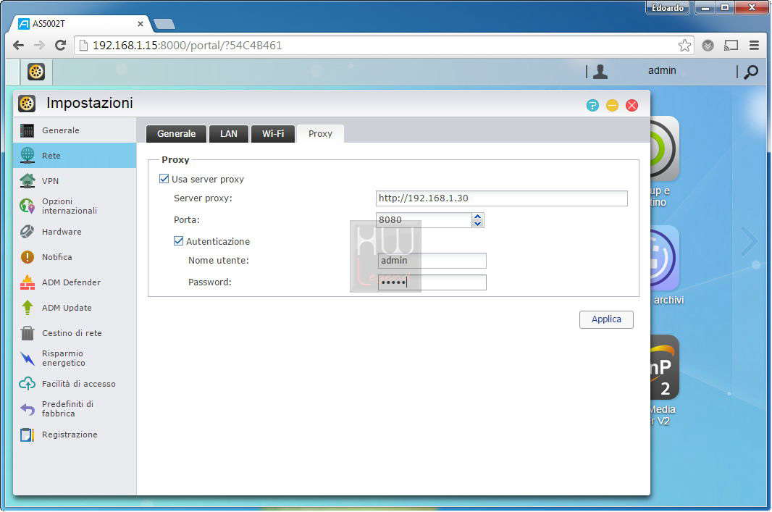Select the Proxy tab
Screen dimensions: 772x512
pyautogui.click(x=320, y=134)
